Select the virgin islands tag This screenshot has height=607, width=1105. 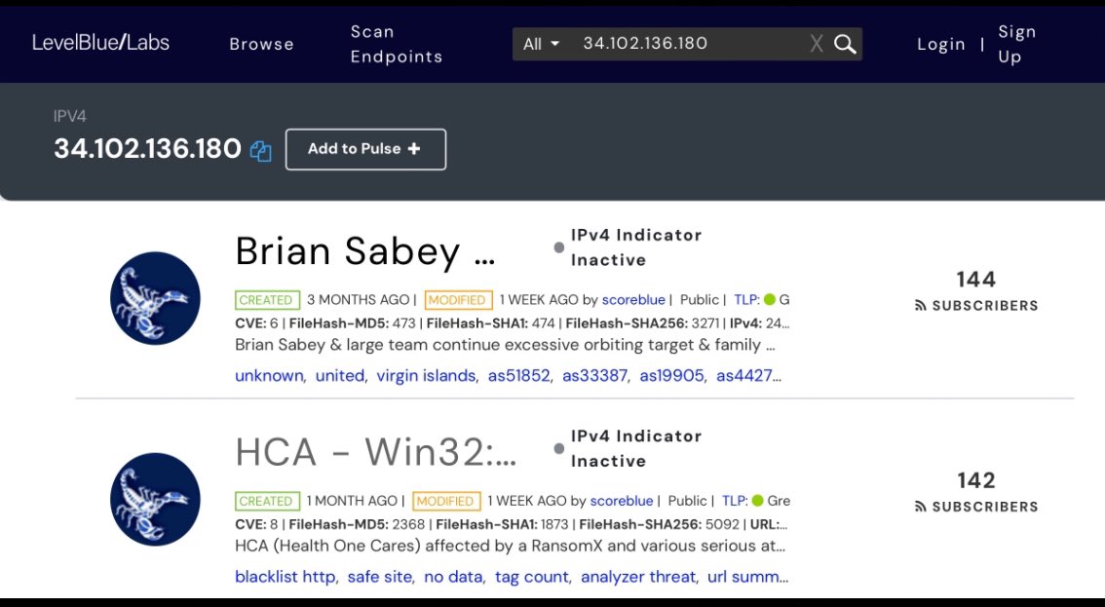pyautogui.click(x=426, y=376)
